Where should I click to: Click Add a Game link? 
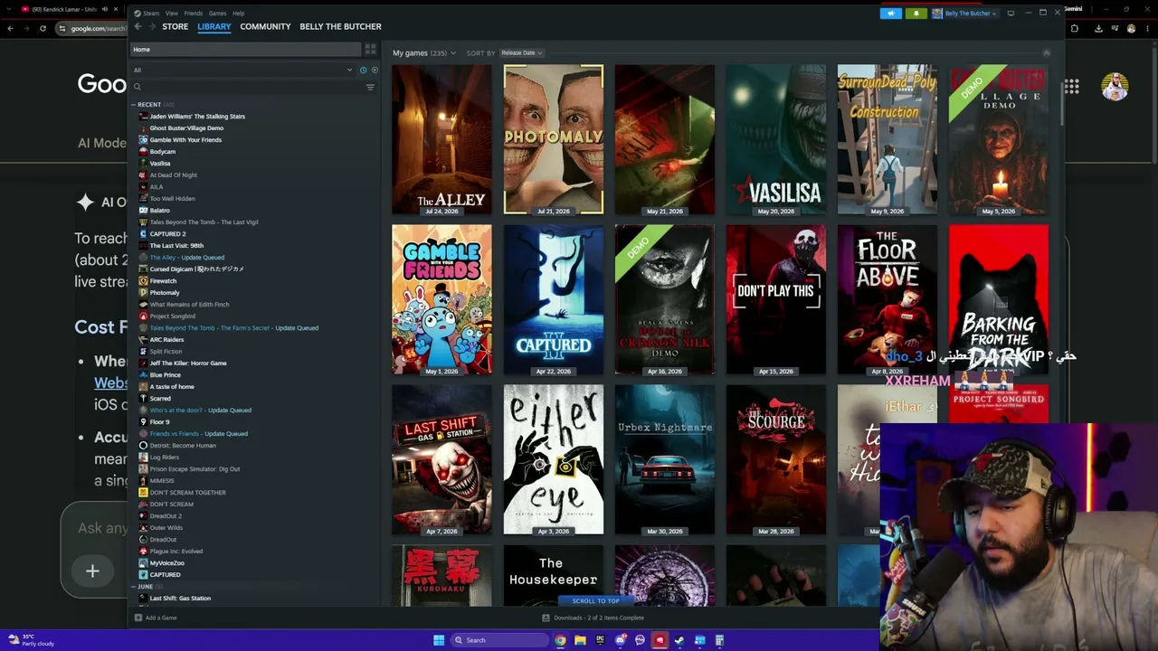161,618
